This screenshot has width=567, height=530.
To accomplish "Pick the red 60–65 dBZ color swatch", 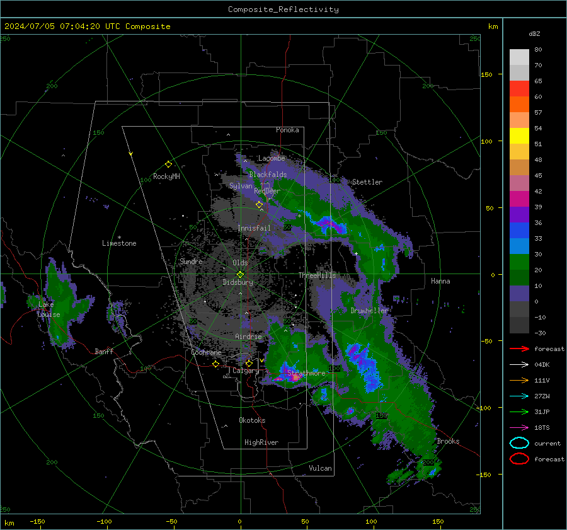I will (519, 89).
